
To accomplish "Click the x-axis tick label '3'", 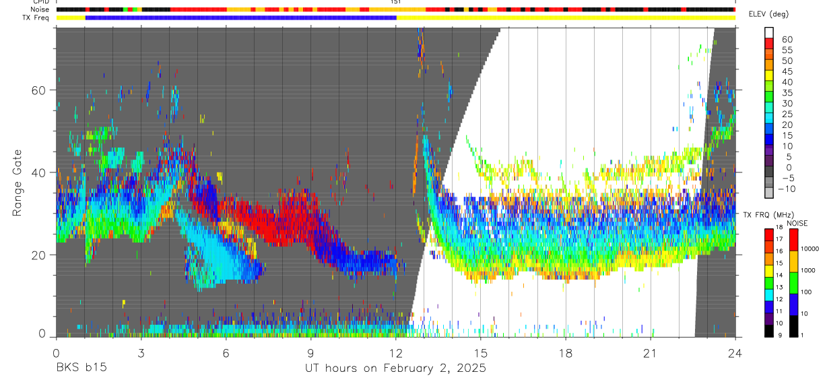I will point(141,352).
